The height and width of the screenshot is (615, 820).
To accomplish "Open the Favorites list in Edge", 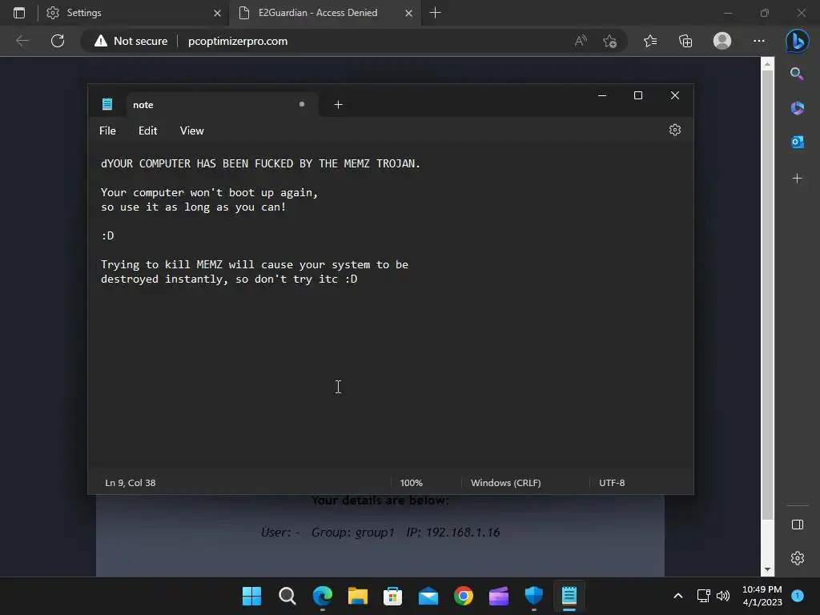I will coord(650,41).
